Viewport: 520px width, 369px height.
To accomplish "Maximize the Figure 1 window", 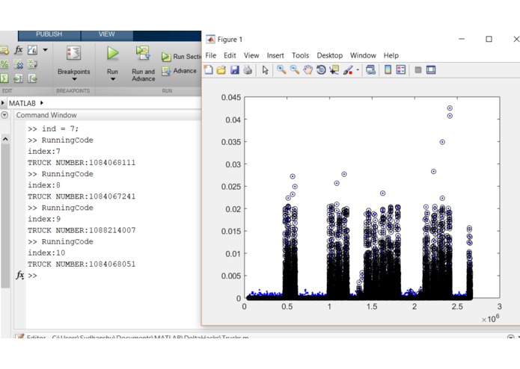I will coord(489,39).
